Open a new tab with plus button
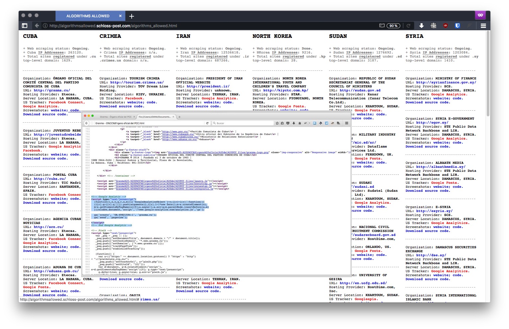This screenshot has width=509, height=329. [131, 16]
